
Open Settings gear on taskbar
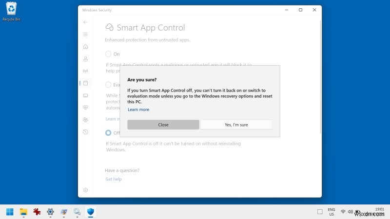point(50,212)
